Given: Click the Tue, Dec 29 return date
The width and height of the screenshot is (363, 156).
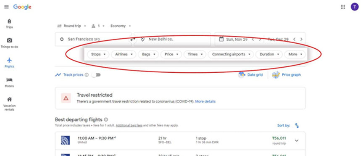Looking at the screenshot, I should click(x=278, y=40).
